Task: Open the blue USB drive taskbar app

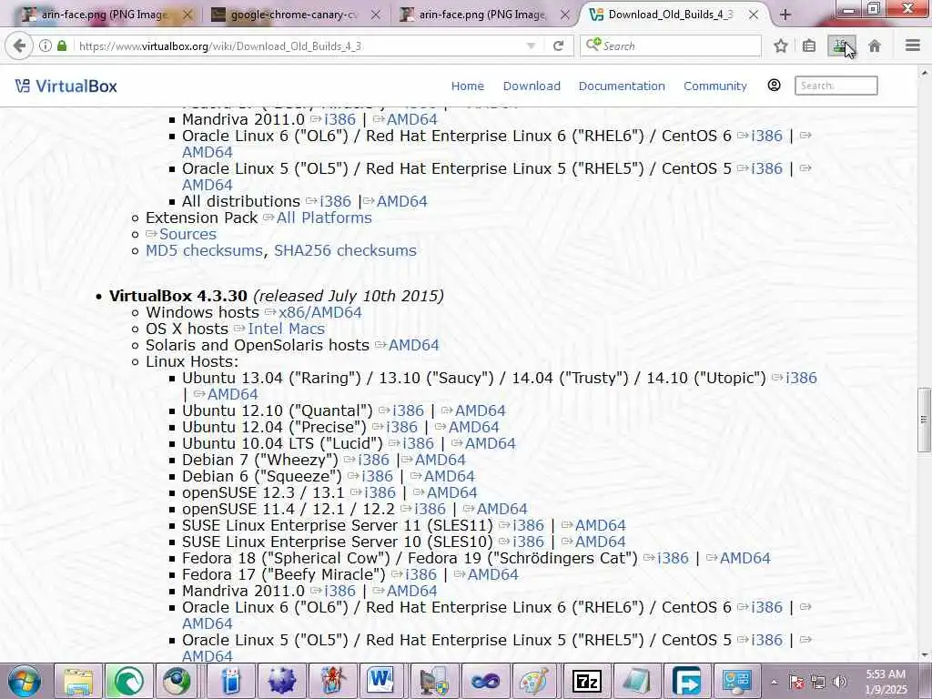Action: [x=230, y=682]
